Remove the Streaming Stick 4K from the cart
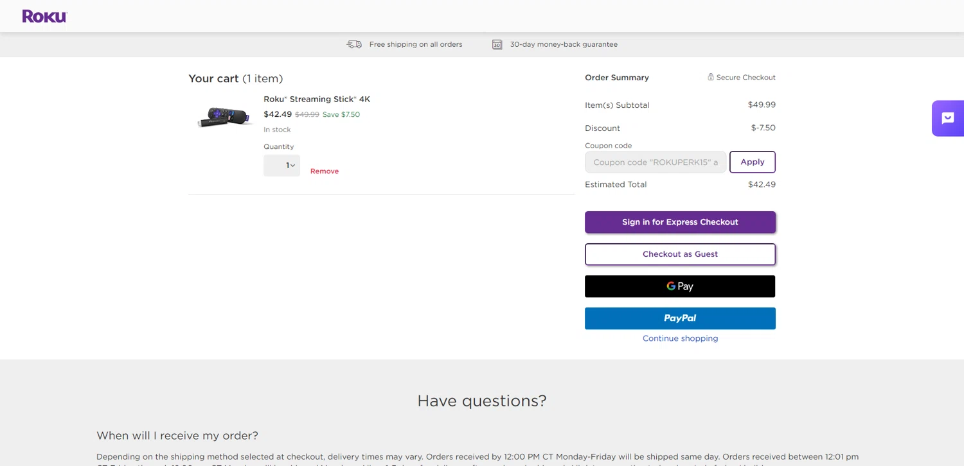Screen dimensions: 964x466 [x=325, y=171]
